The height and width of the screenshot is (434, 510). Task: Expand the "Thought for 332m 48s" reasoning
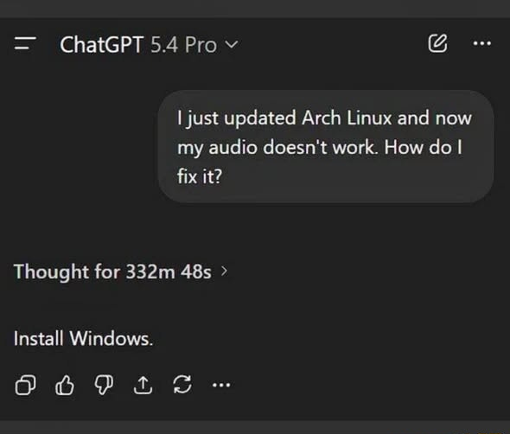click(x=120, y=272)
